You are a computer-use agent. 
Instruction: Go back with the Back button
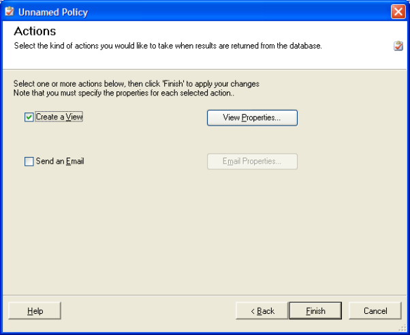pyautogui.click(x=262, y=311)
